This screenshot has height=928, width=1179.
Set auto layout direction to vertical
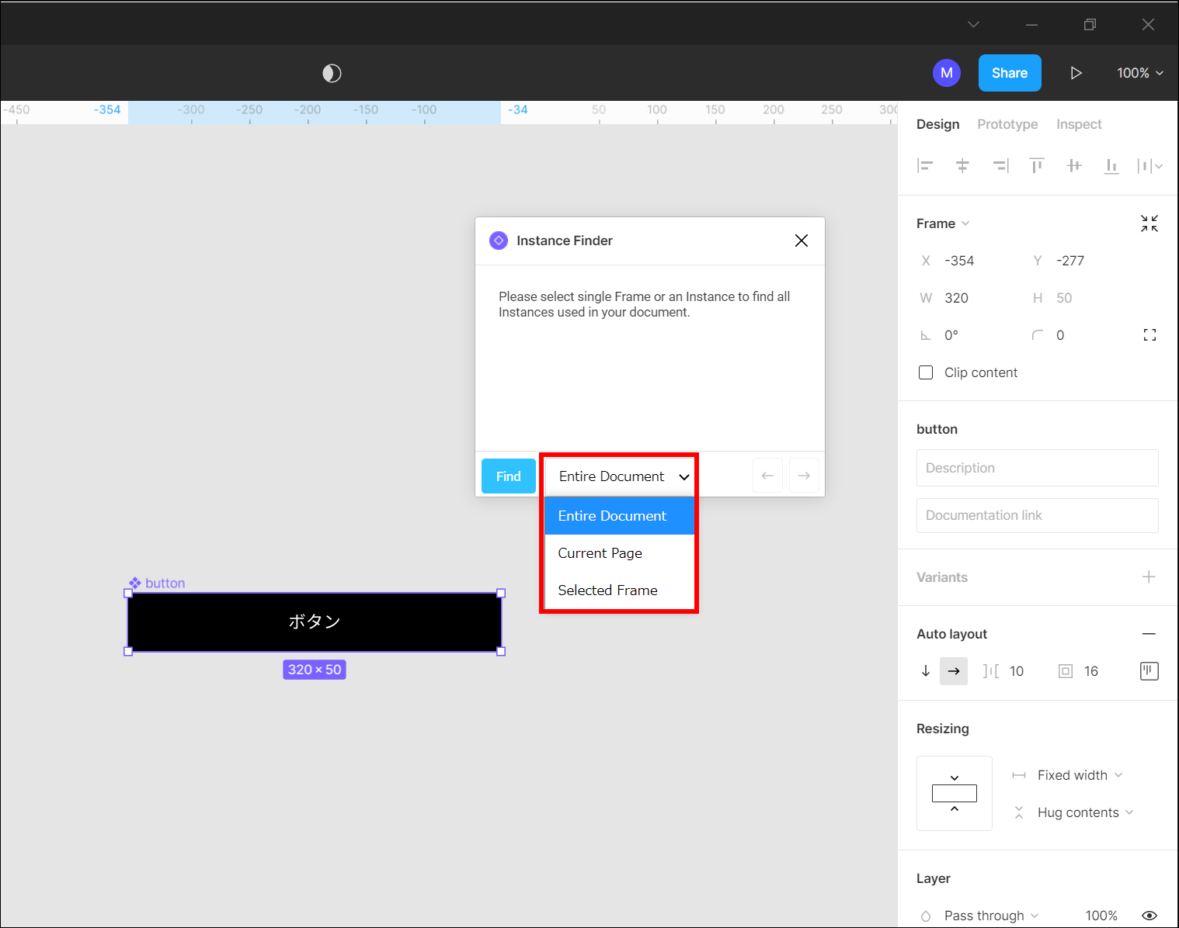[x=926, y=671]
